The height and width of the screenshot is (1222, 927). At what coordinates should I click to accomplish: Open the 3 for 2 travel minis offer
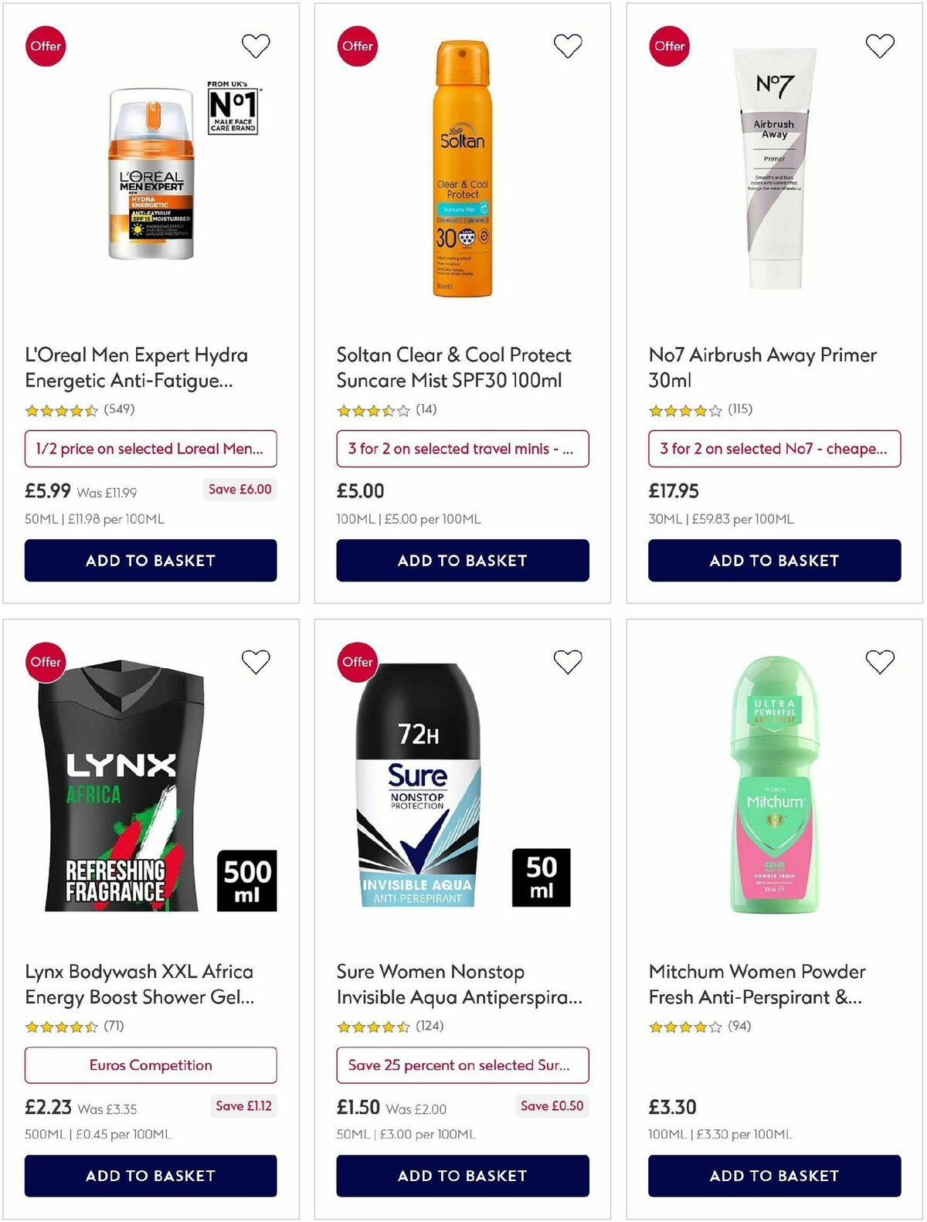tap(463, 449)
